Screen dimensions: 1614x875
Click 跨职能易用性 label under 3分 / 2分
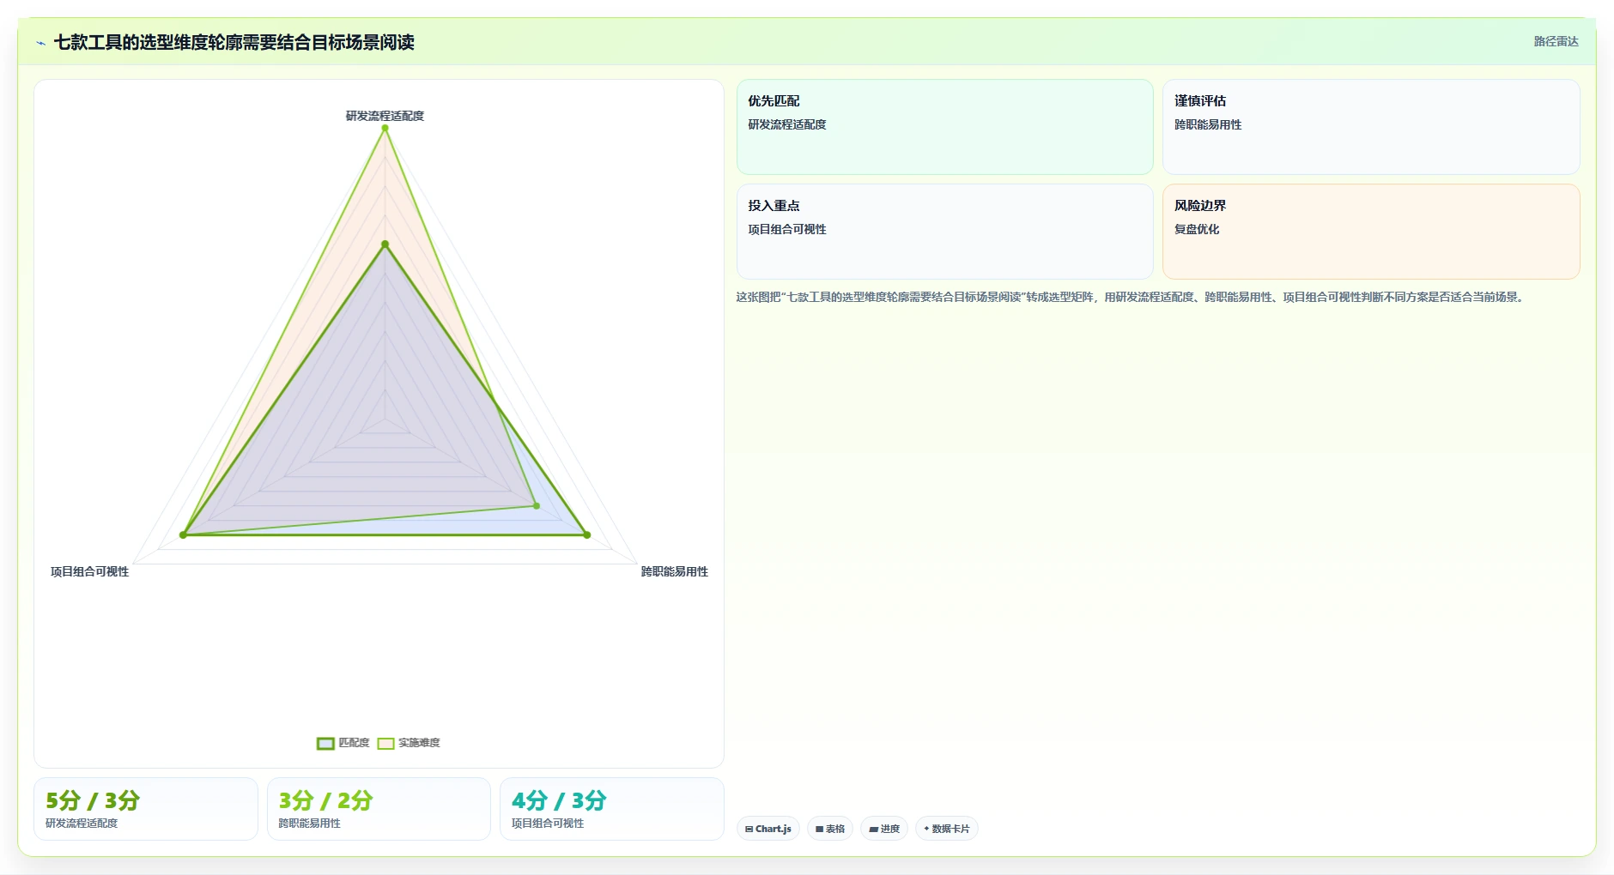(x=309, y=824)
